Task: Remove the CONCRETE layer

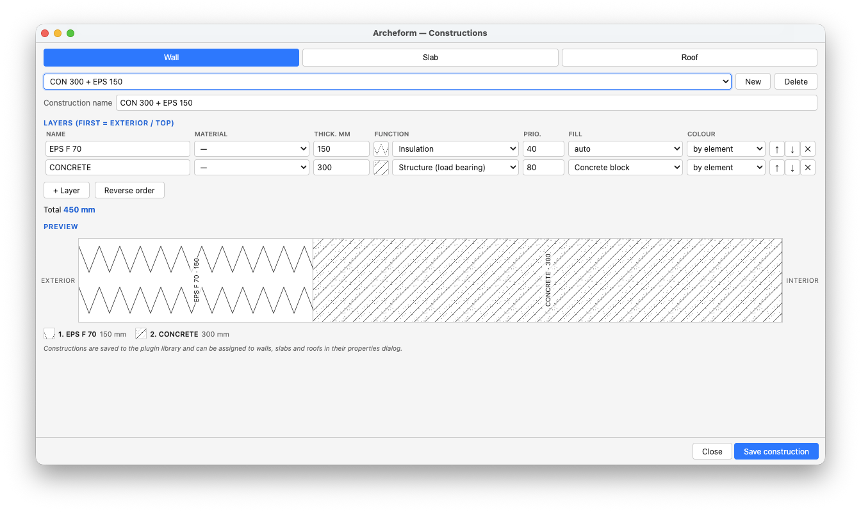Action: (x=808, y=168)
